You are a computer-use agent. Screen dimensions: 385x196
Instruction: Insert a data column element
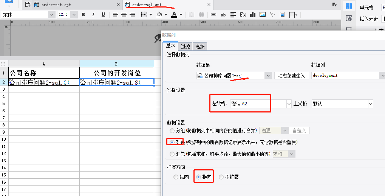[213, 15]
